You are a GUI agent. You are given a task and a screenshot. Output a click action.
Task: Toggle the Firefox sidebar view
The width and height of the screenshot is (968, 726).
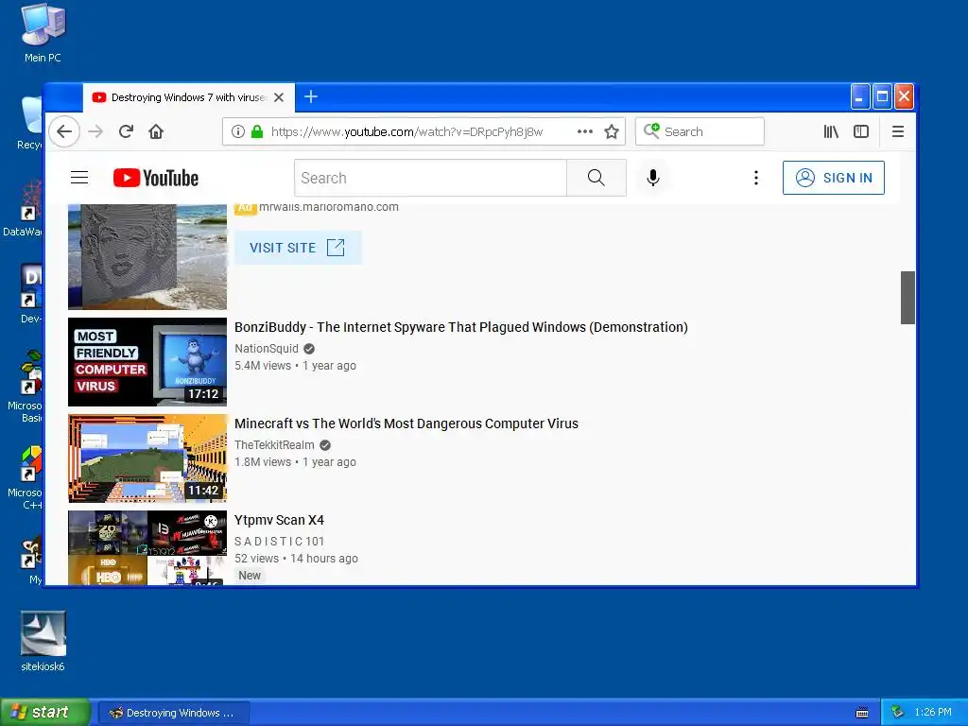861,131
